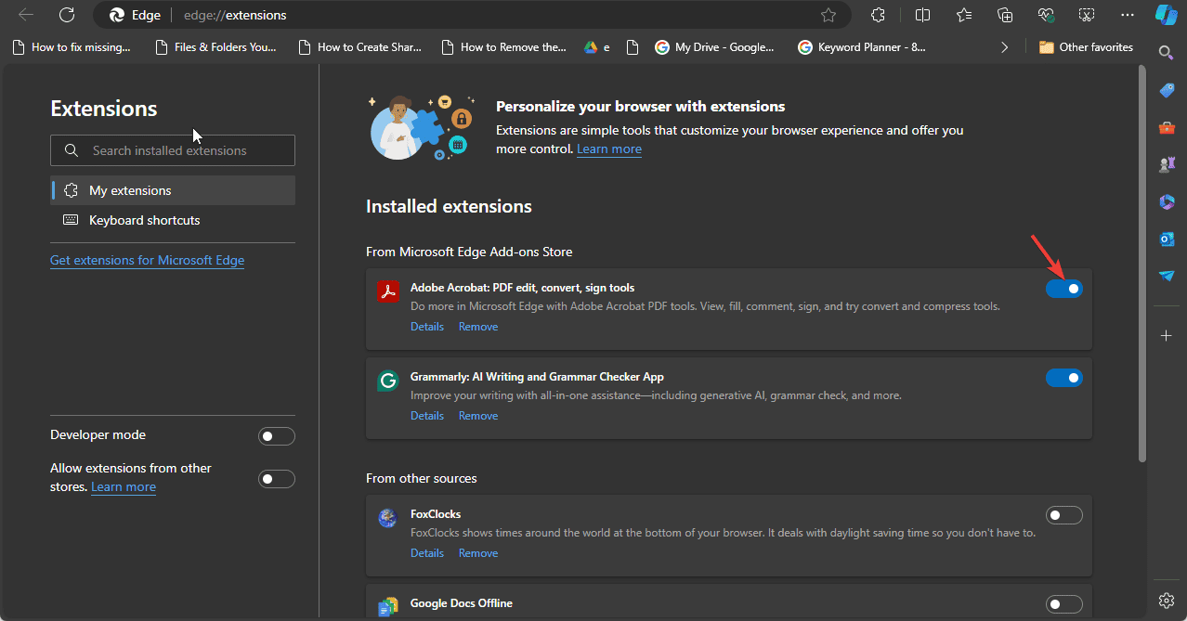
Task: Open 'My Drive - Google...' bookmark
Action: [715, 47]
